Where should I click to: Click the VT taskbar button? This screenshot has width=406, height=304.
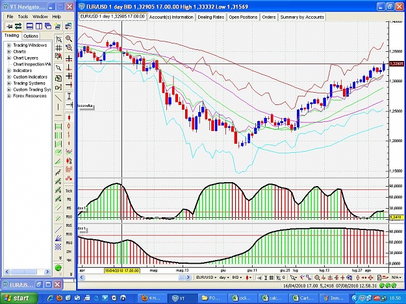183,298
